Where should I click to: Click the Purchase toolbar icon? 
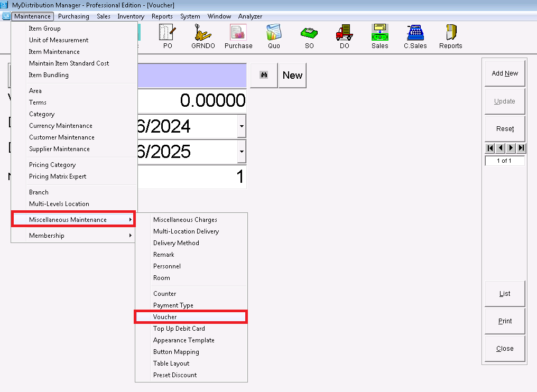(x=238, y=36)
